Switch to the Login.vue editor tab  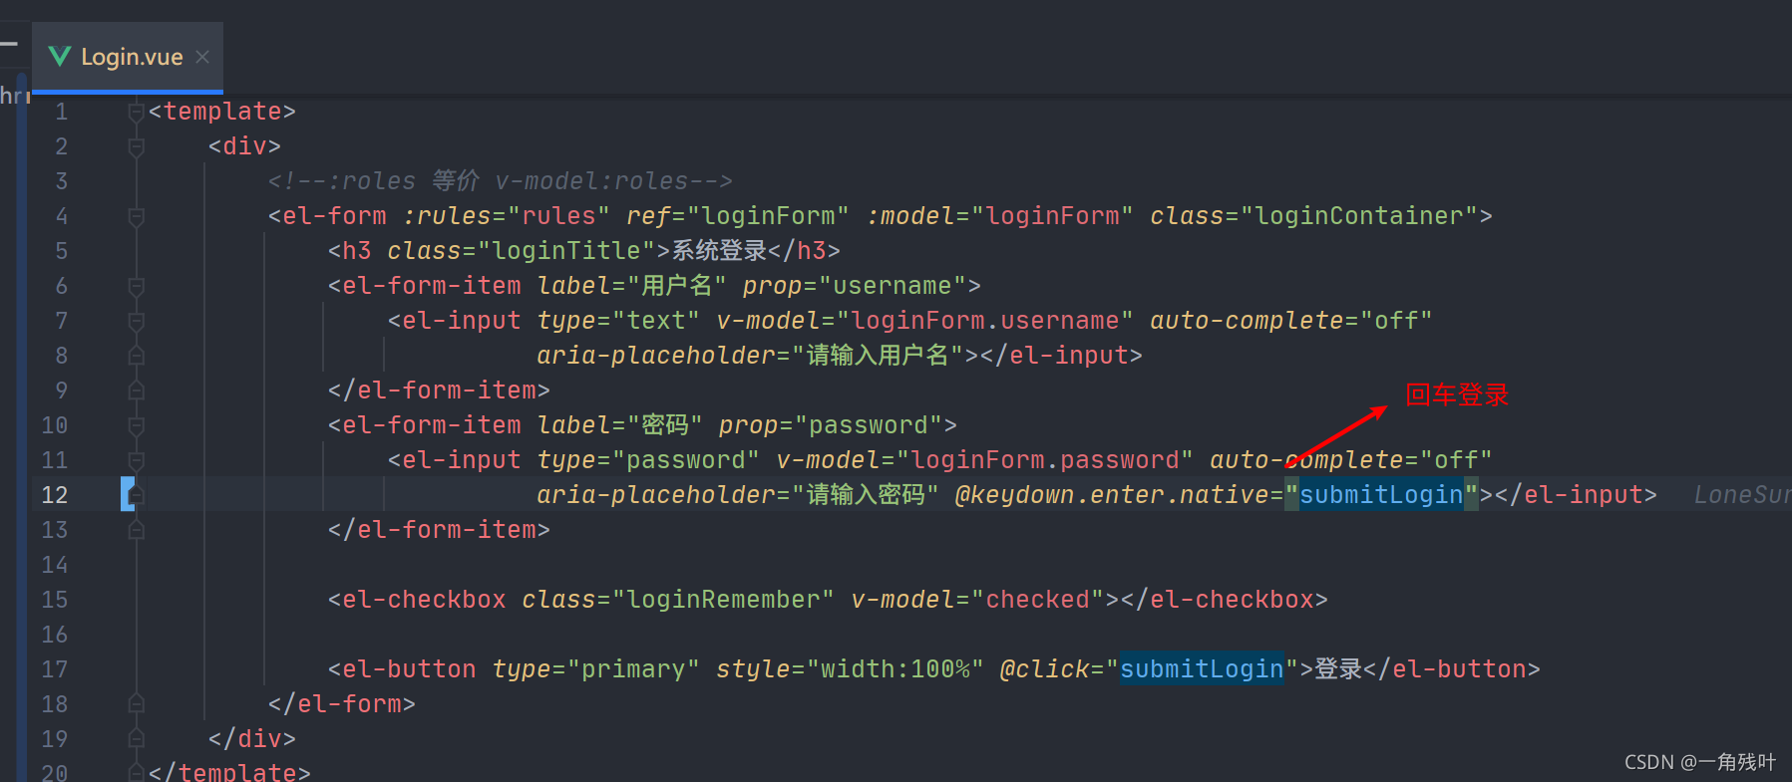point(128,57)
